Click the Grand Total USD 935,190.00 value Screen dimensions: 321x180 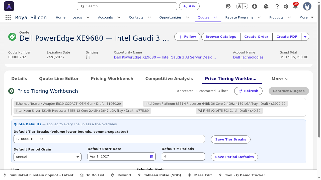[294, 57]
